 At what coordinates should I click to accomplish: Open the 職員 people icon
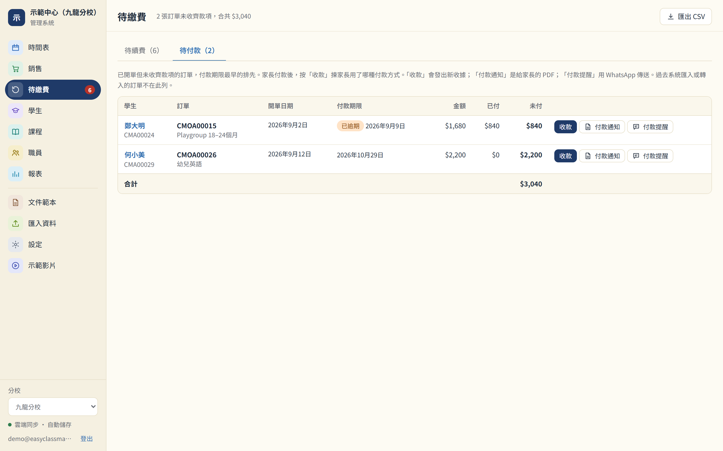16,153
